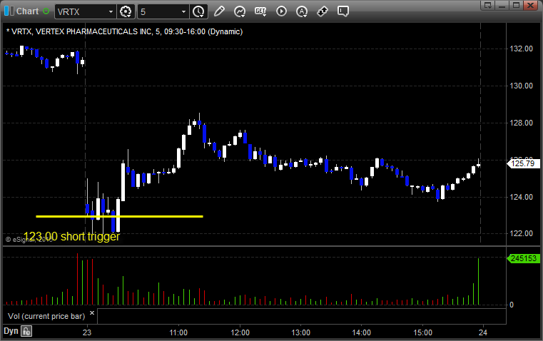
Task: Click the 14:00 time axis label
Action: pyautogui.click(x=362, y=332)
